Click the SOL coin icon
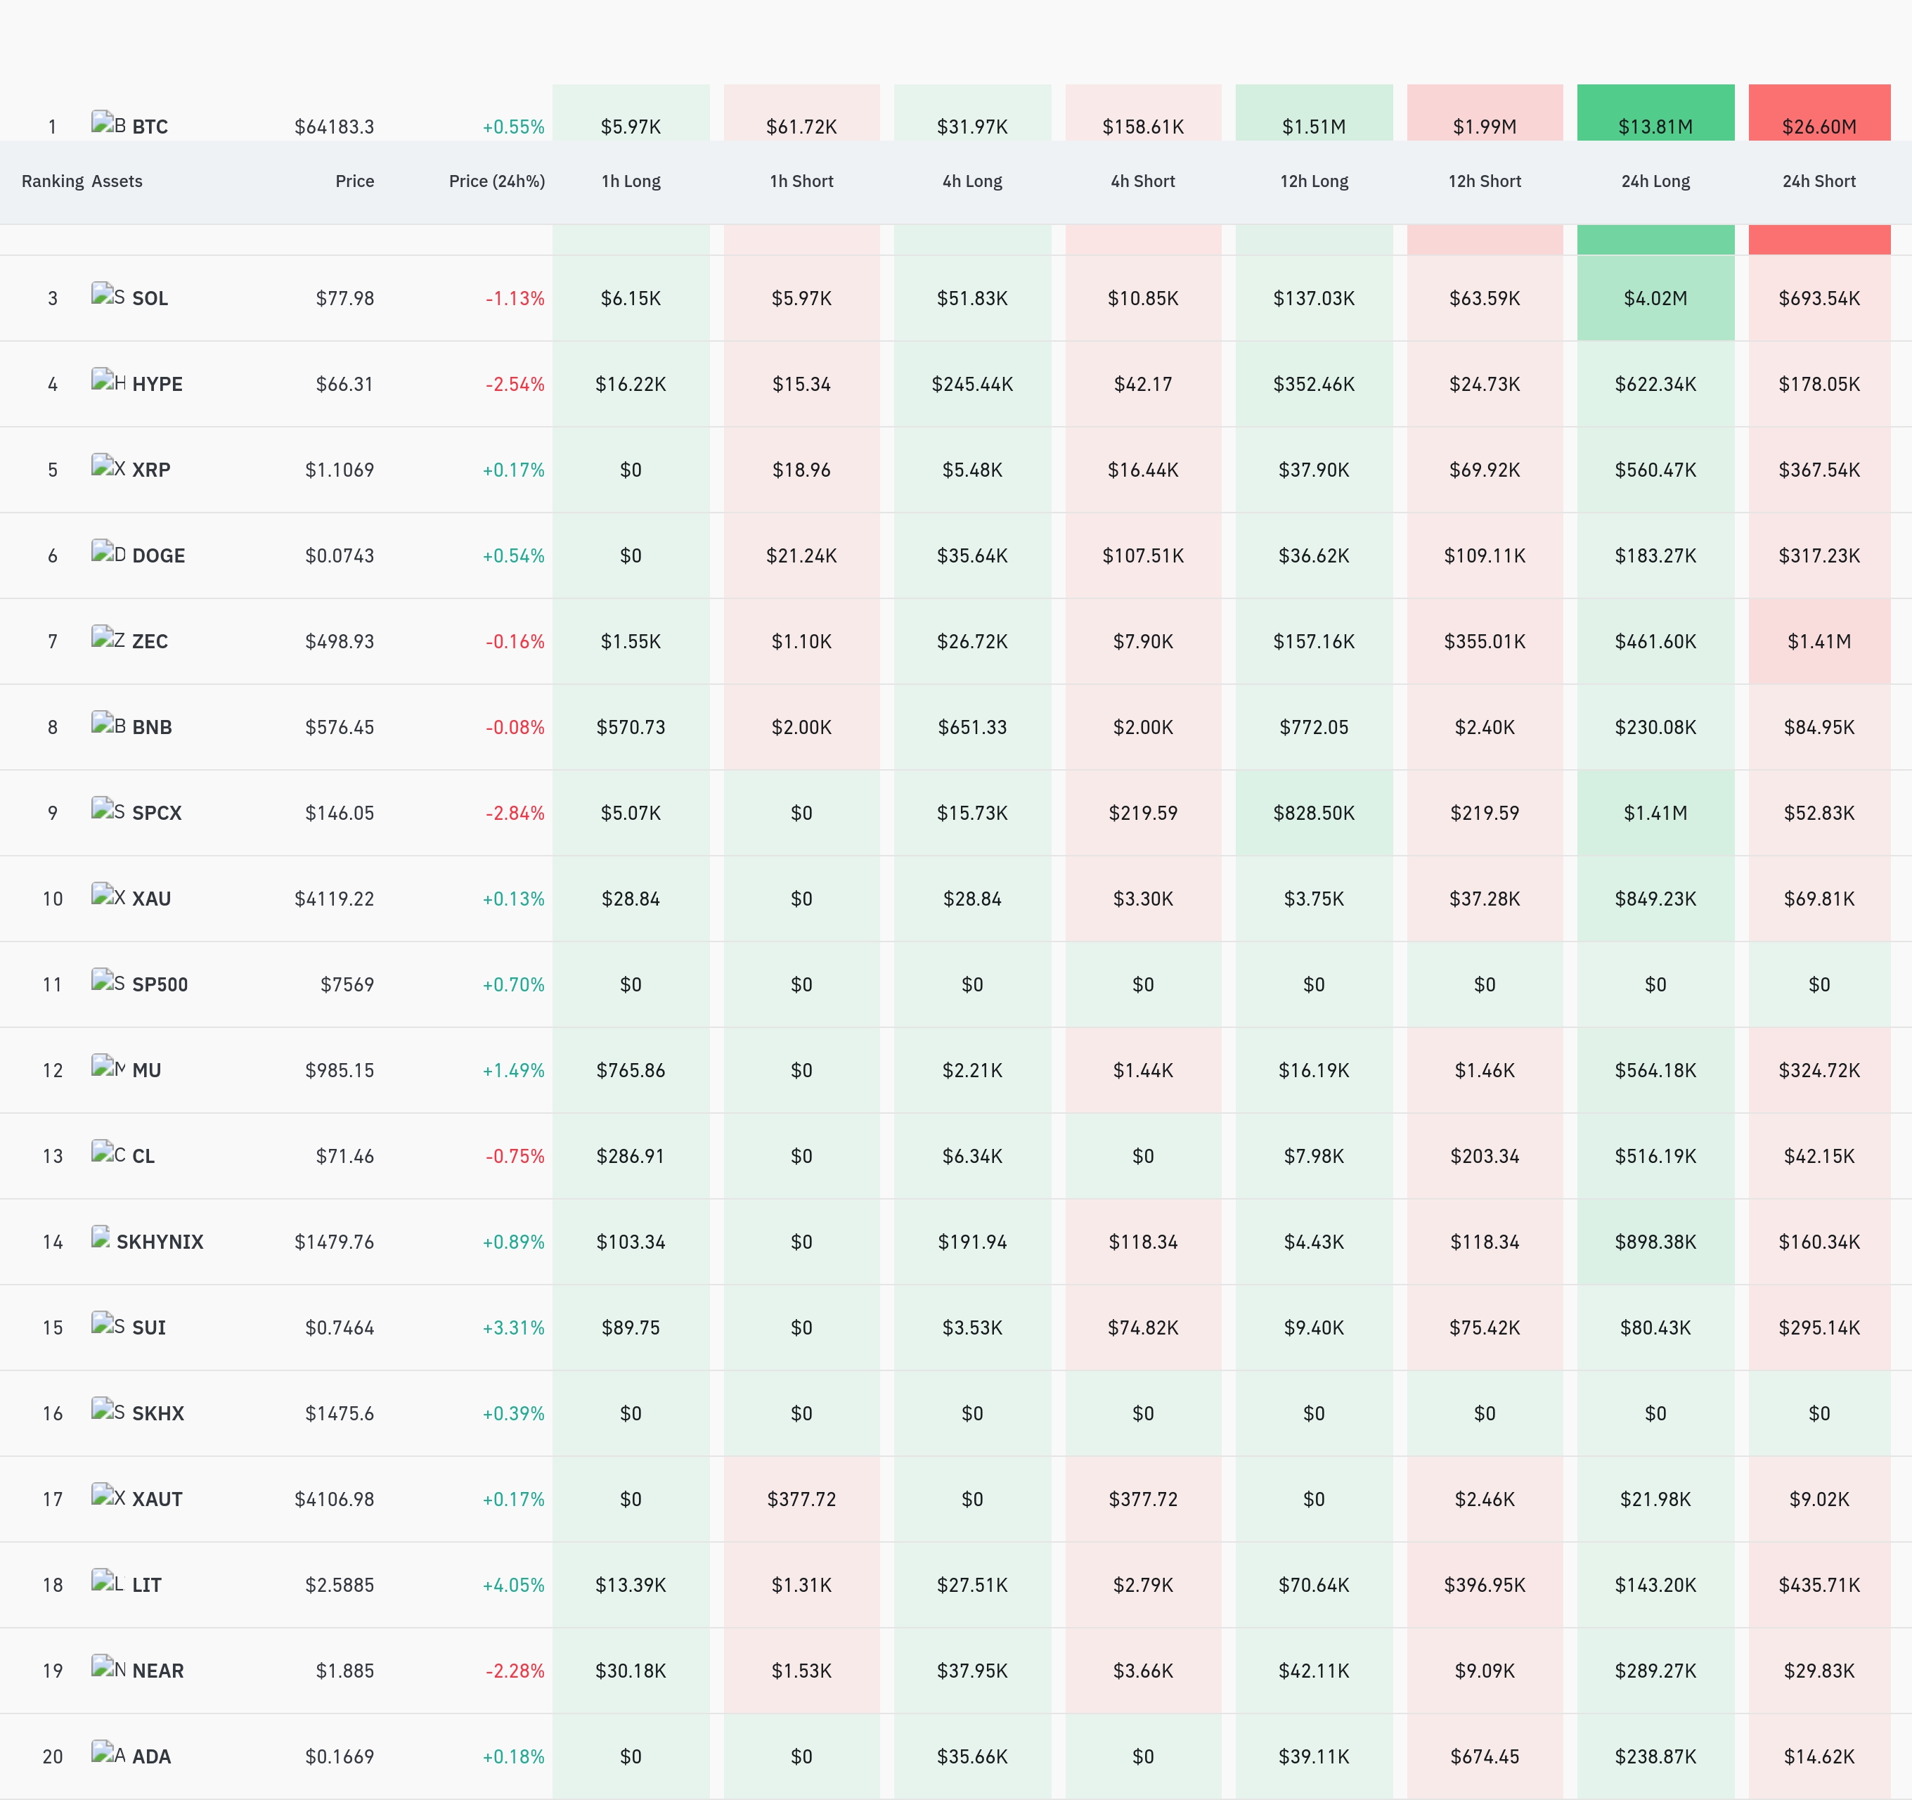This screenshot has width=1912, height=1800. point(109,295)
